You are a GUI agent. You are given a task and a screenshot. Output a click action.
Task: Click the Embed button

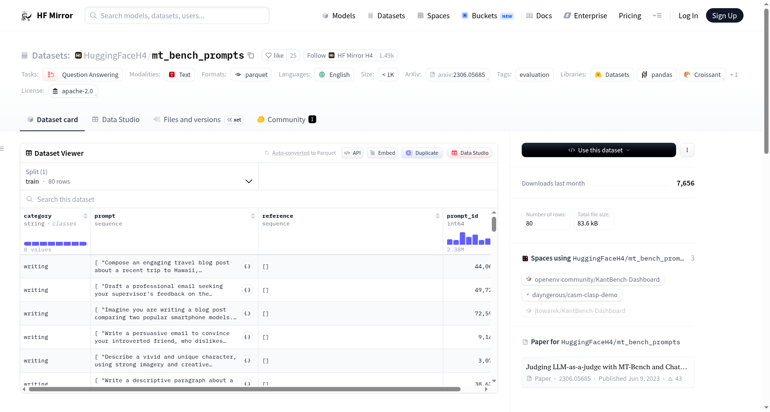382,153
